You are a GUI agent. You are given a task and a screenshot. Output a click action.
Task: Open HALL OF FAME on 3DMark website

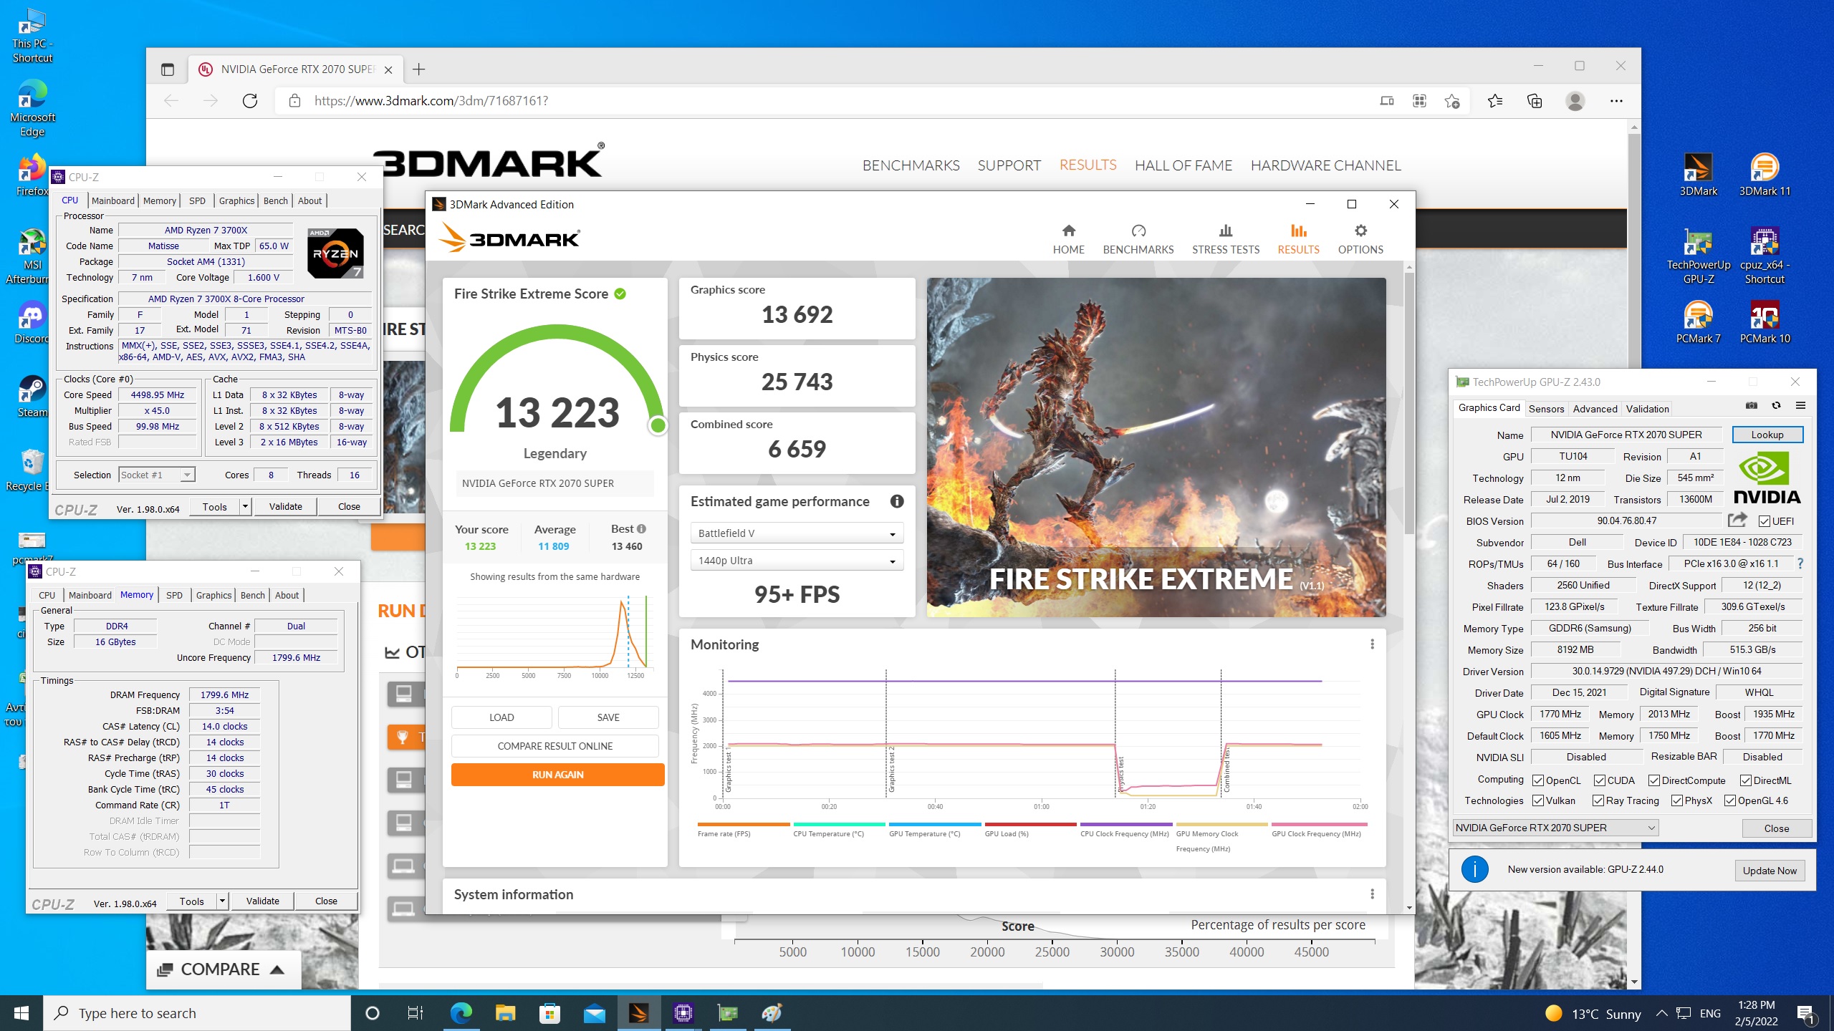coord(1183,165)
